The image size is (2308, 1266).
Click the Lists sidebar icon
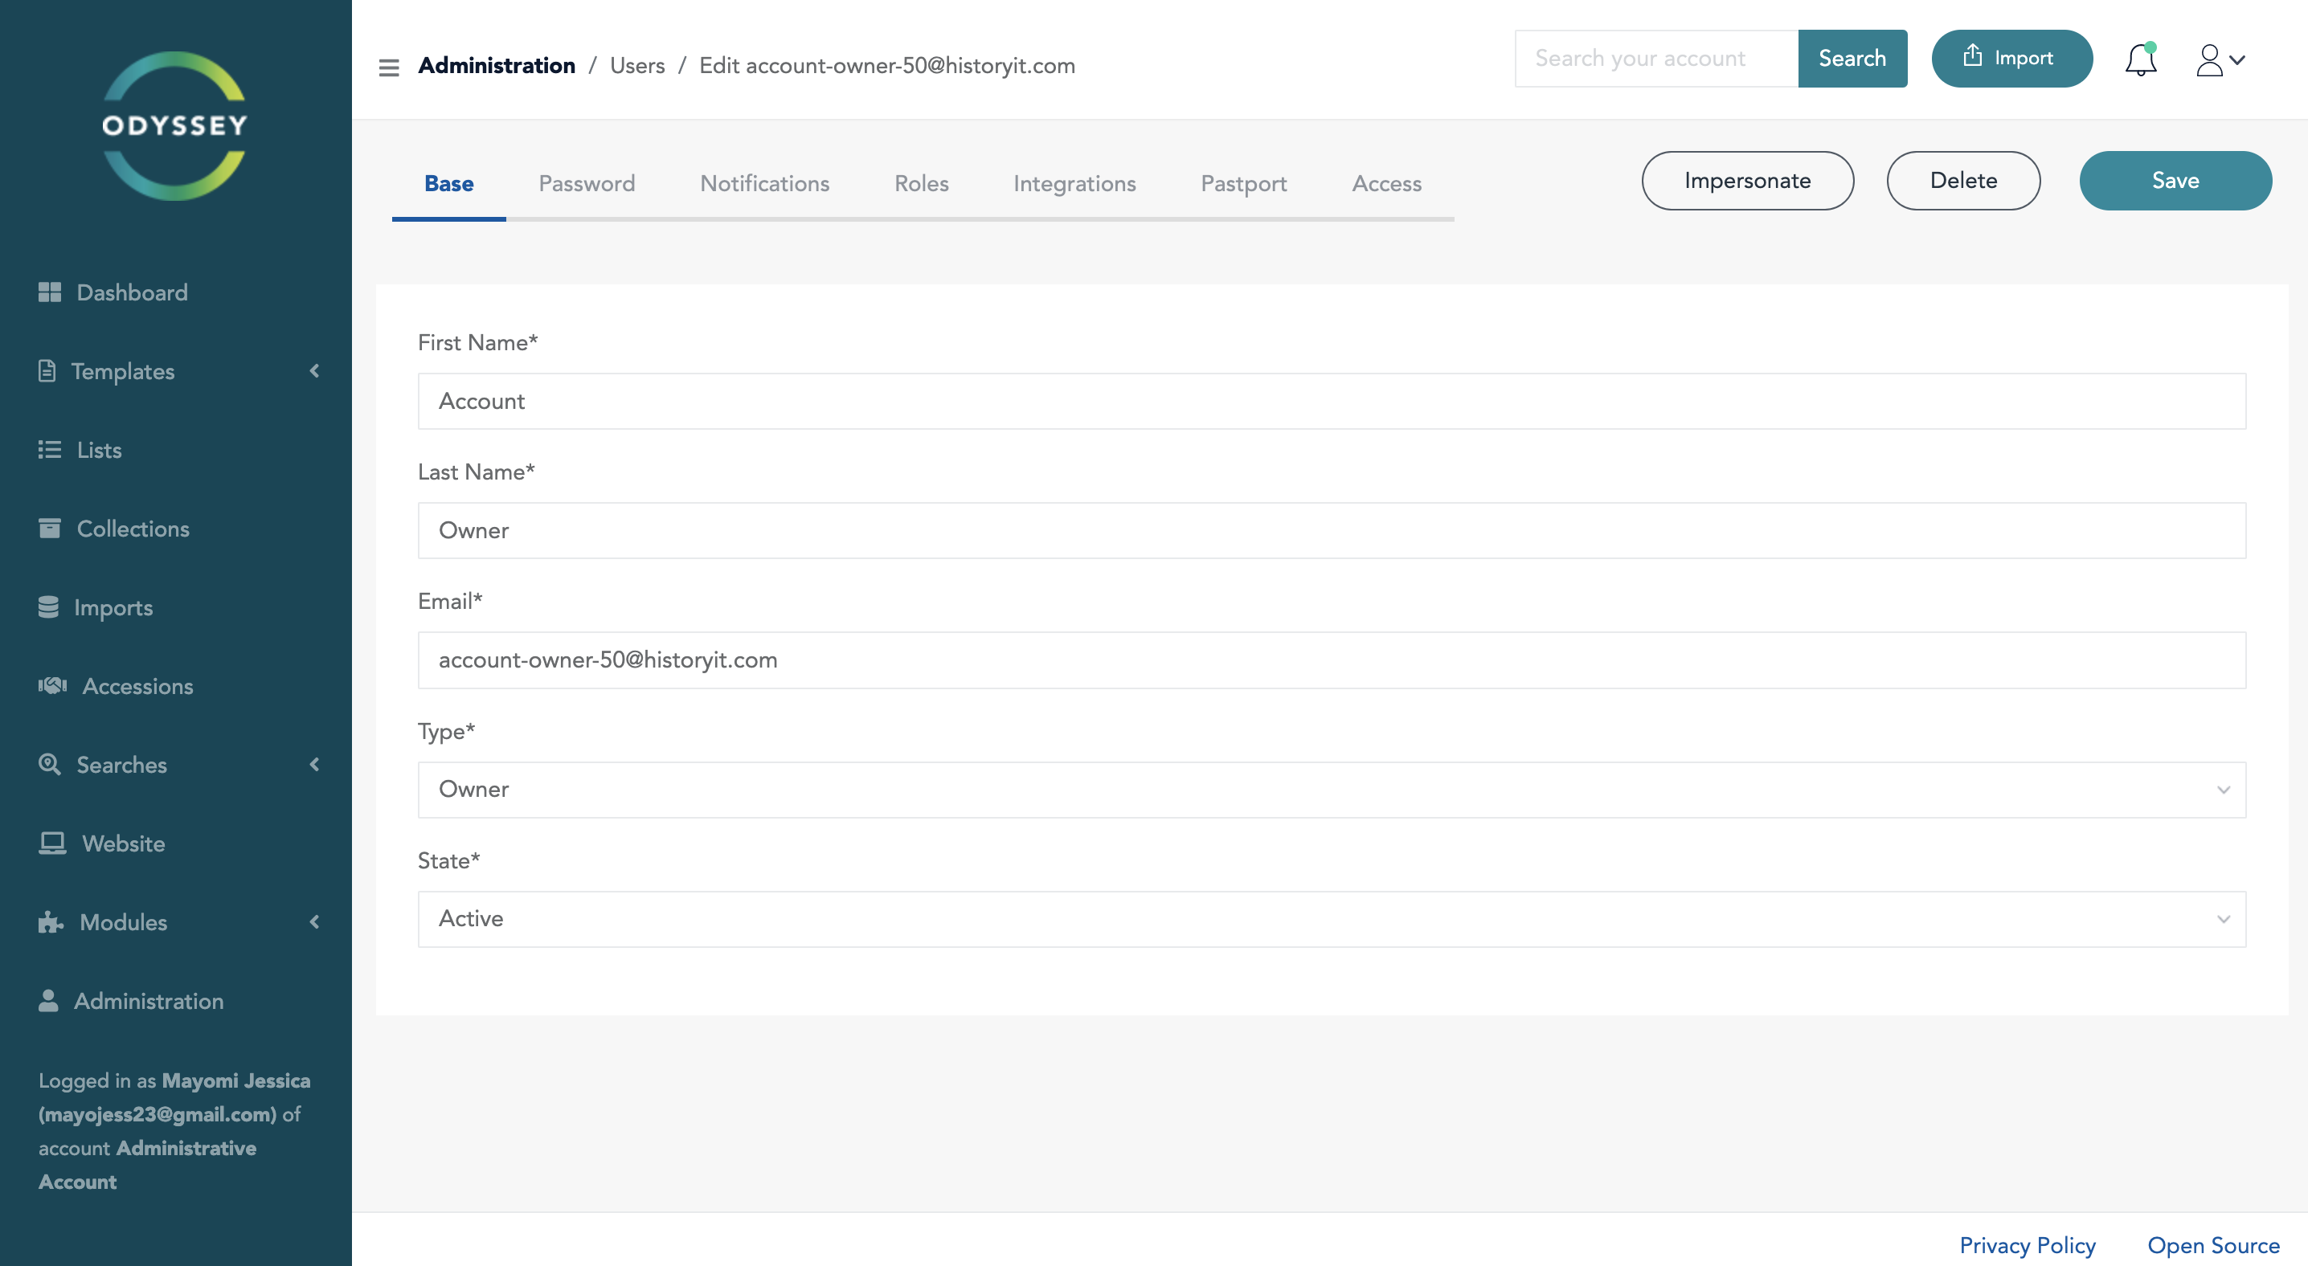coord(49,450)
